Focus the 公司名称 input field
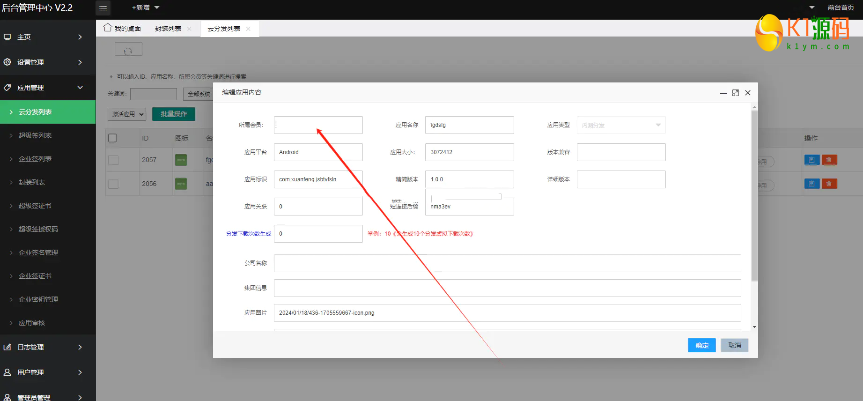The height and width of the screenshot is (401, 863). (x=508, y=263)
